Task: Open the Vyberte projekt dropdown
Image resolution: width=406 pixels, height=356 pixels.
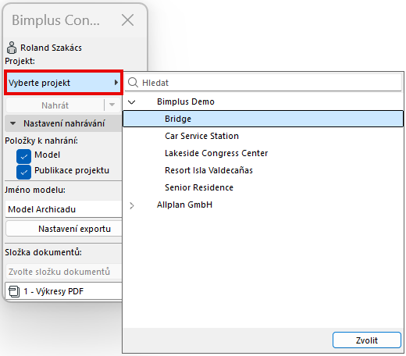Action: pos(63,83)
